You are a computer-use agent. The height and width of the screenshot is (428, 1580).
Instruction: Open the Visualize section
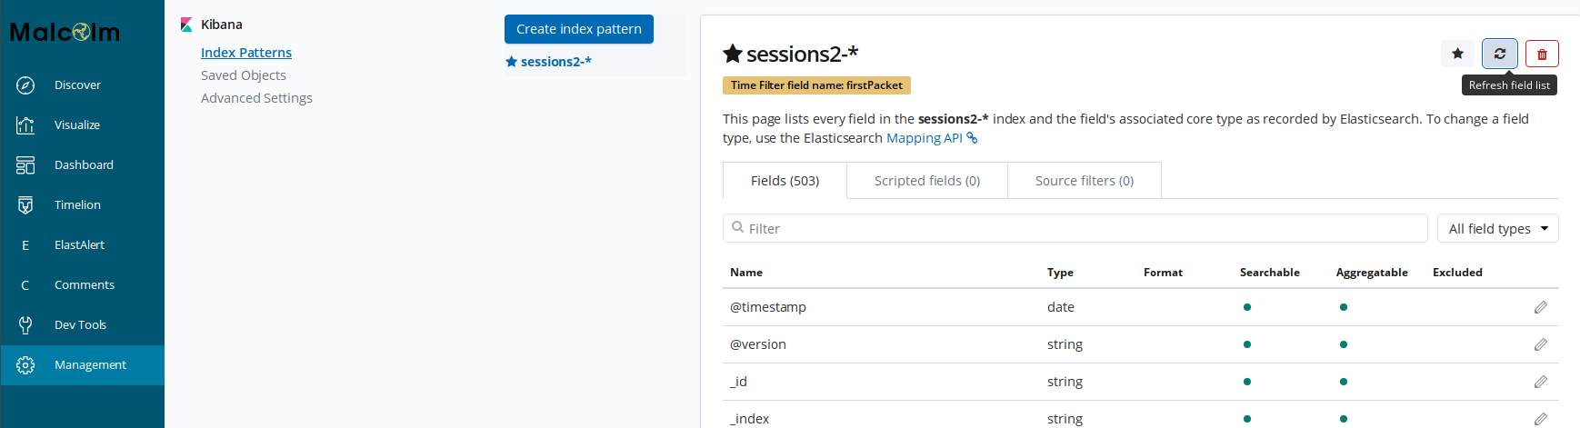76,124
